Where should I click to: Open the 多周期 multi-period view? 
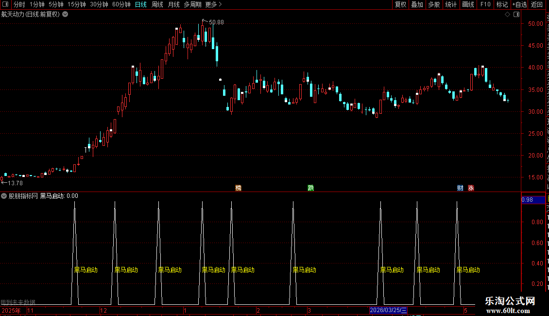coord(192,4)
